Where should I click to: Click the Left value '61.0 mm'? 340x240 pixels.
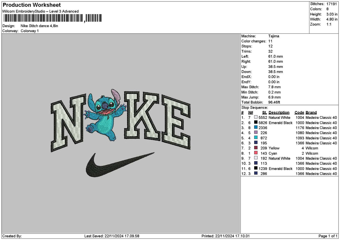tap(275, 57)
